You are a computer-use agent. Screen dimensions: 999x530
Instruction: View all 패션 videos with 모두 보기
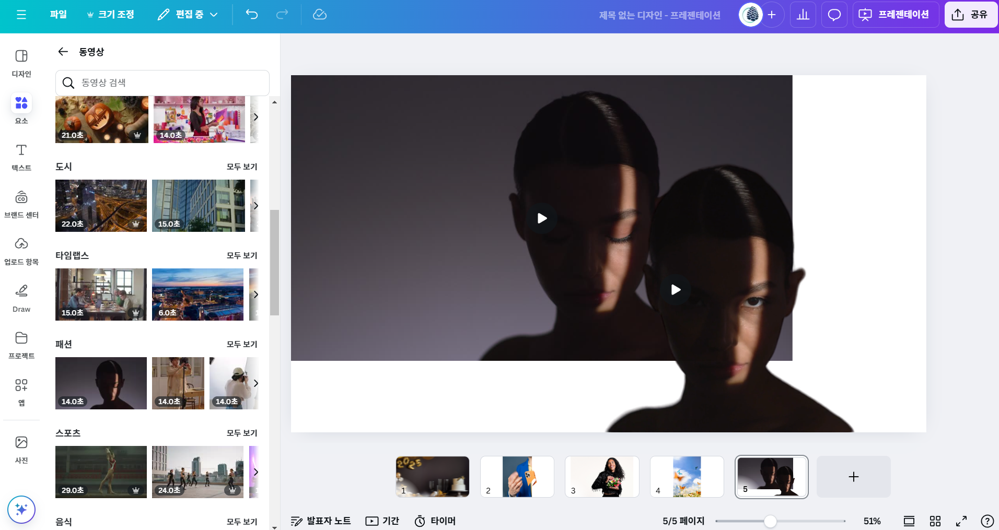pos(242,344)
